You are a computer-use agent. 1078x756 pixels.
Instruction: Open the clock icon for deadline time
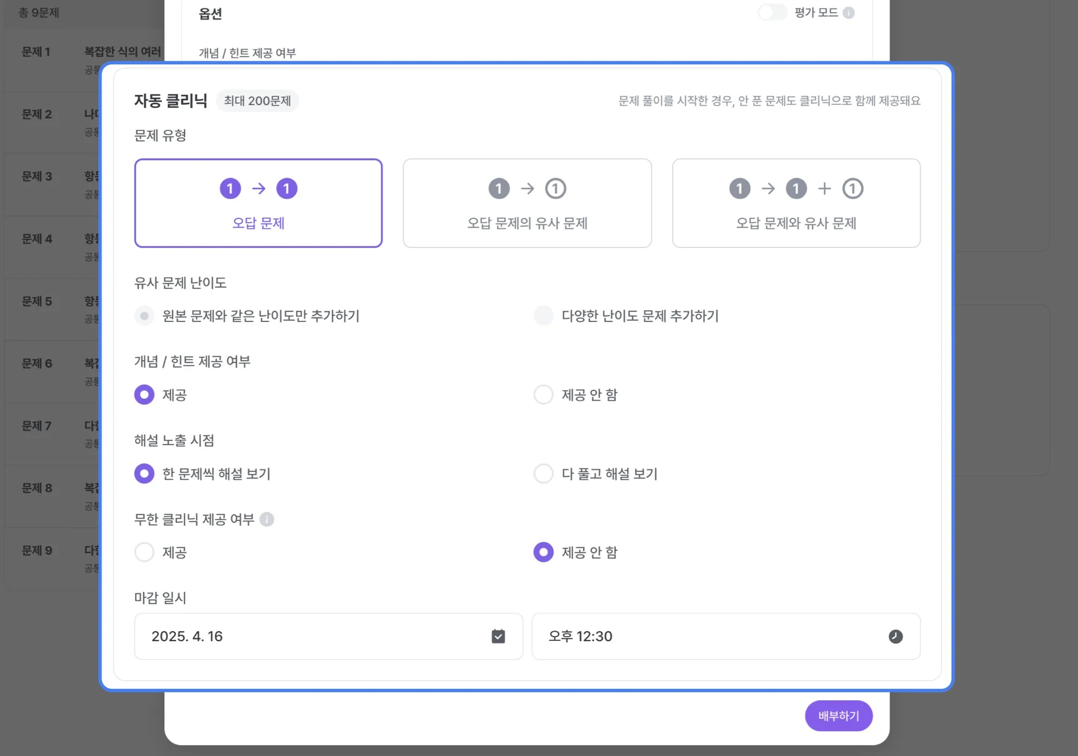895,636
